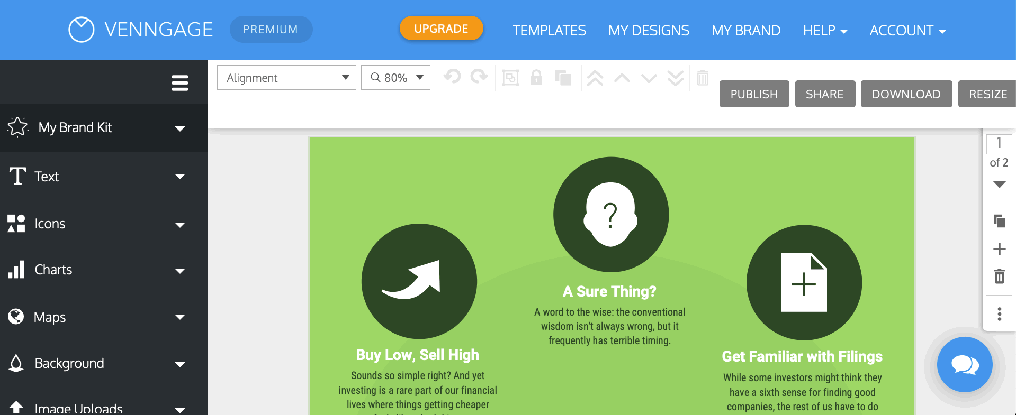
Task: Click the Icons shapes icon in sidebar
Action: [16, 224]
